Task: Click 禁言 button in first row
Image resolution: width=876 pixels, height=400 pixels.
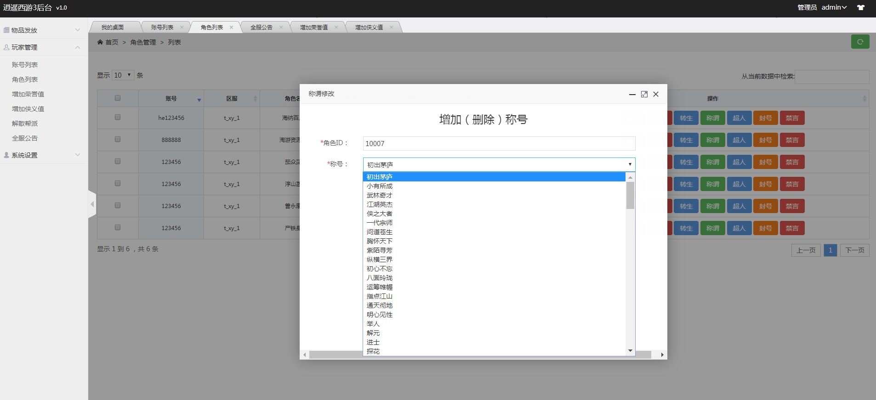Action: 791,118
